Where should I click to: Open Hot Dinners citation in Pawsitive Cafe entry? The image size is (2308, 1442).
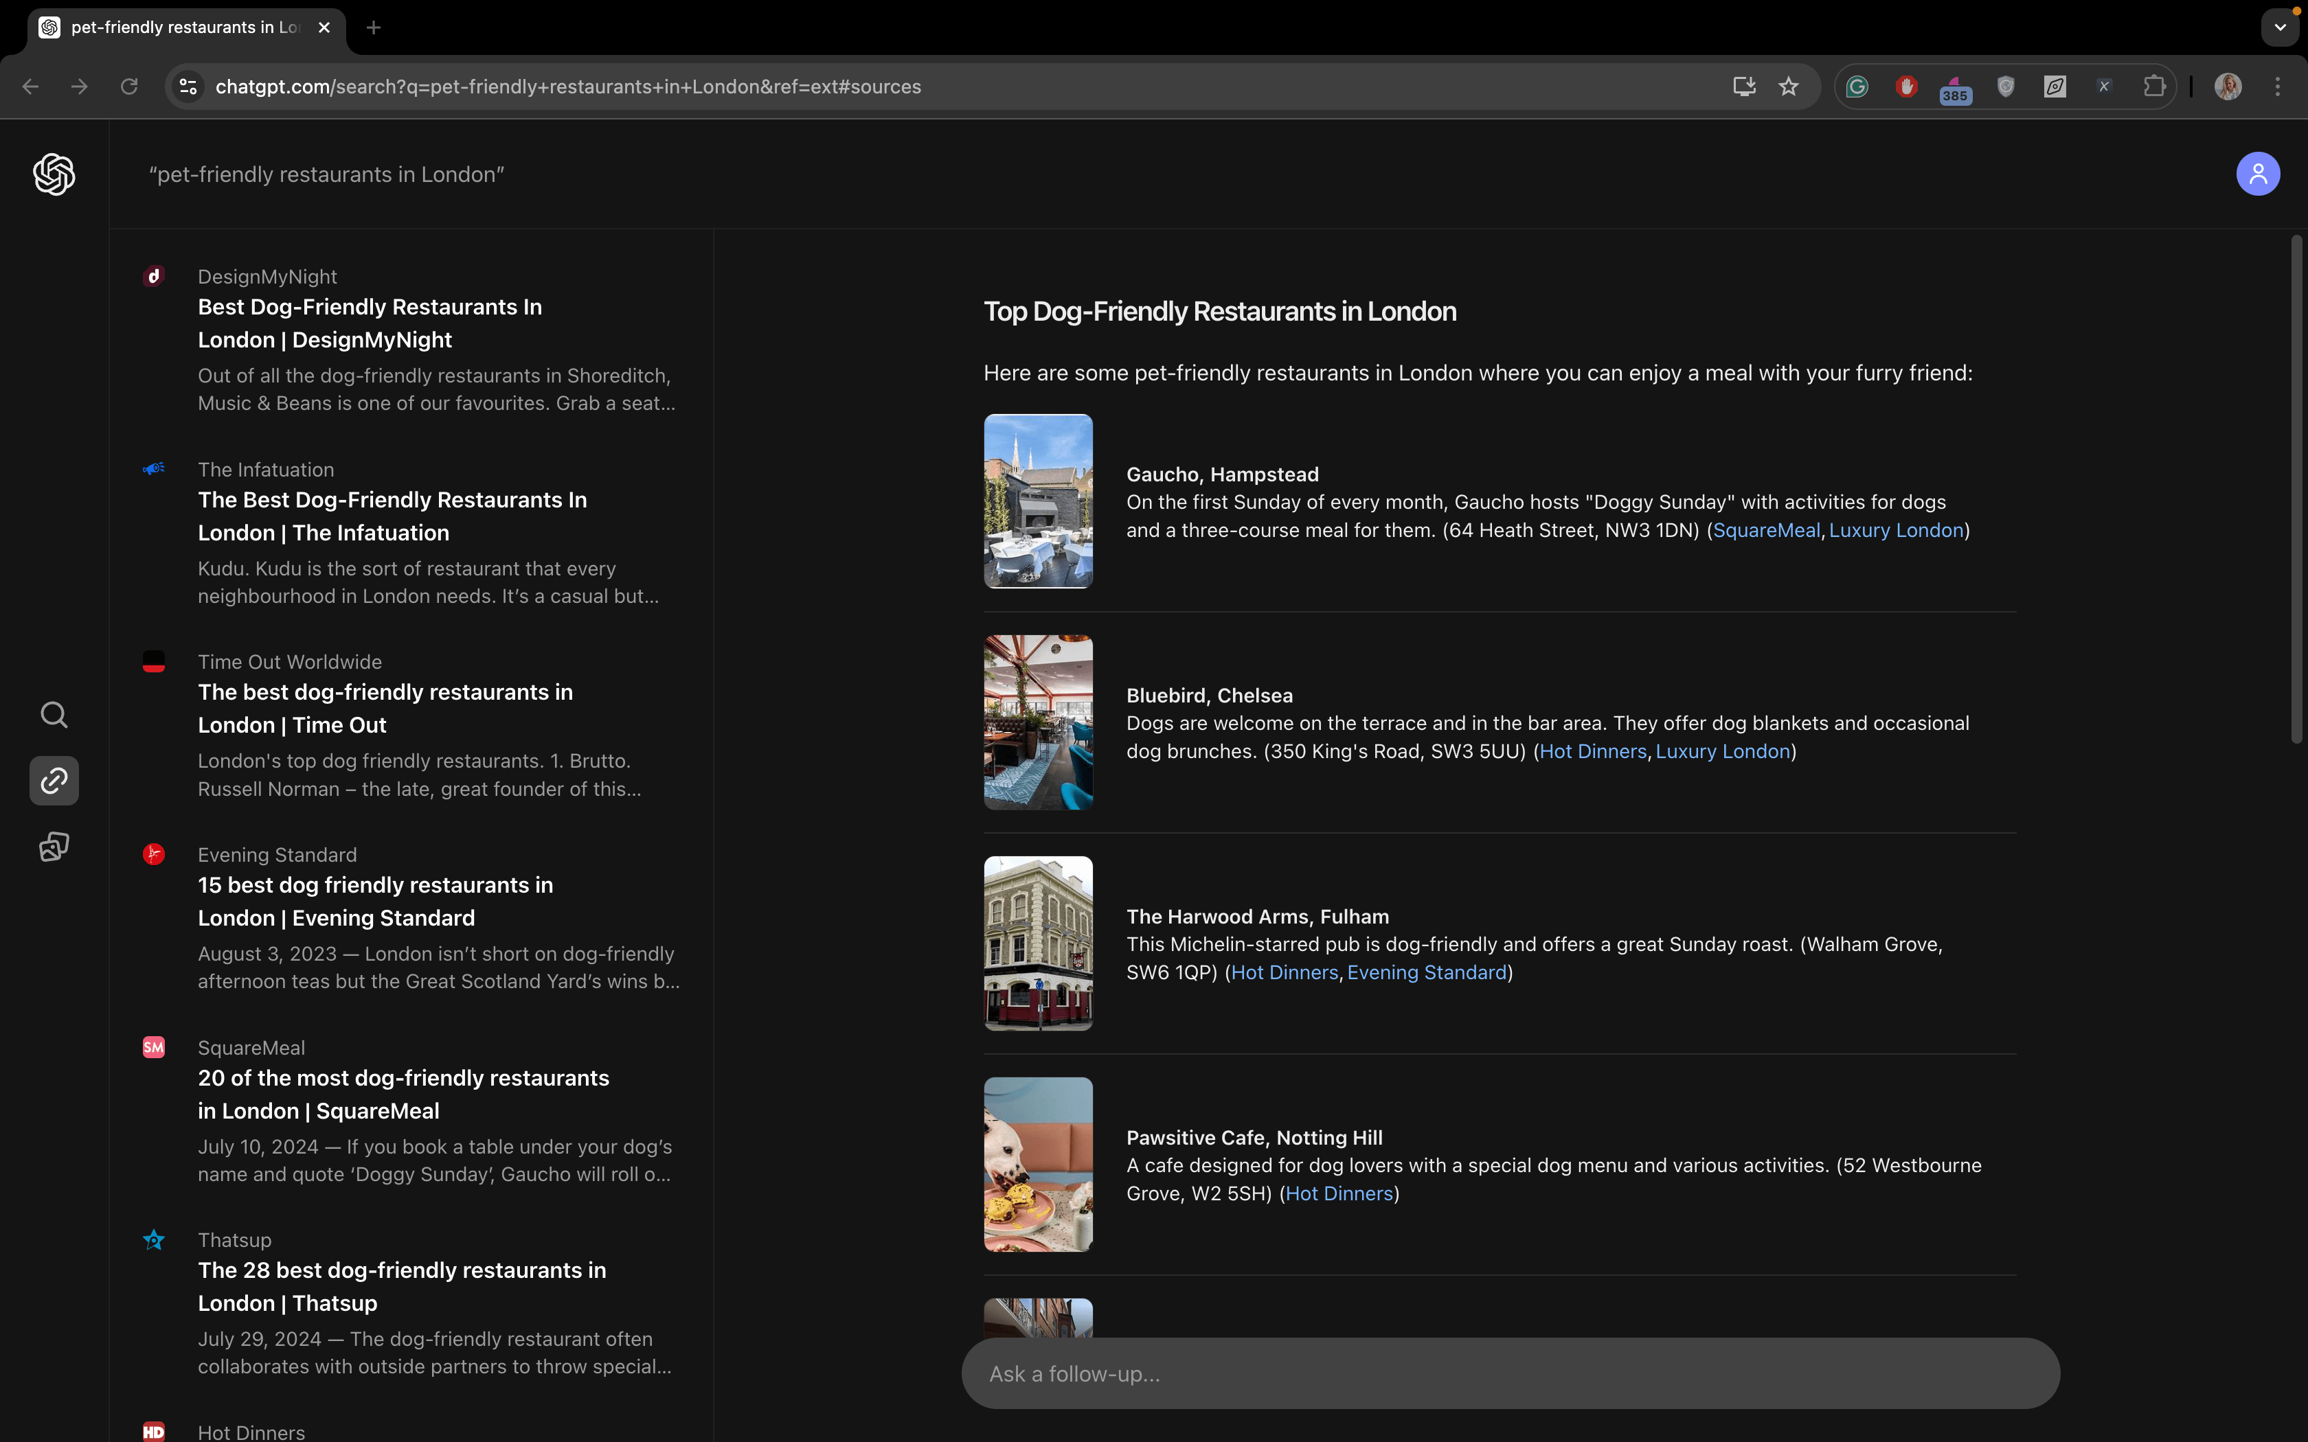click(1339, 1194)
